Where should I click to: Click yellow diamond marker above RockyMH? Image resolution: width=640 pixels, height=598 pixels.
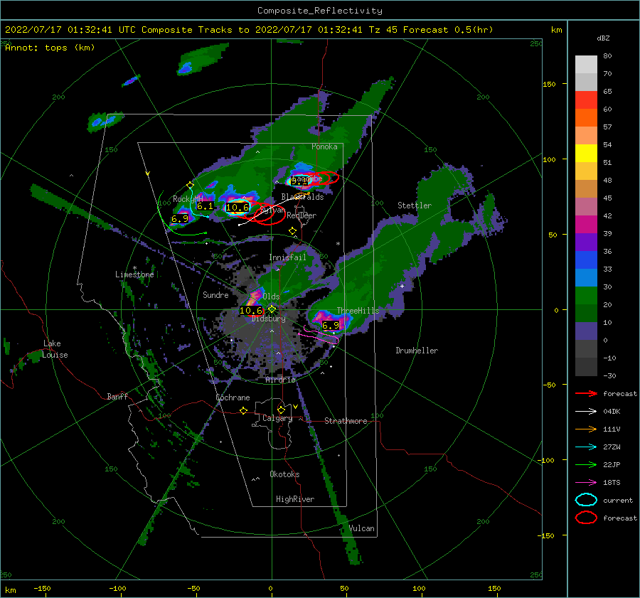click(190, 186)
